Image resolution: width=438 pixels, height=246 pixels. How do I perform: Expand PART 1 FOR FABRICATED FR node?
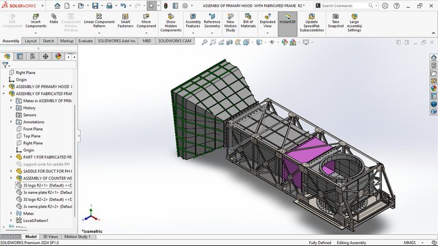pos(11,157)
